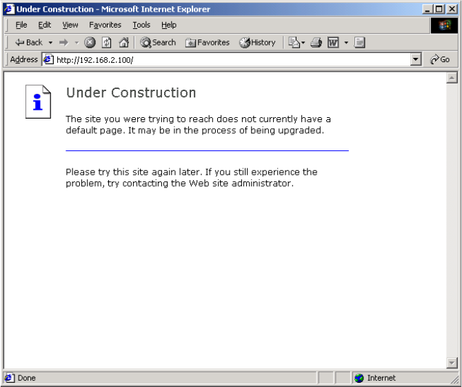Stop loading with the Stop icon
The image size is (462, 387).
coord(90,43)
